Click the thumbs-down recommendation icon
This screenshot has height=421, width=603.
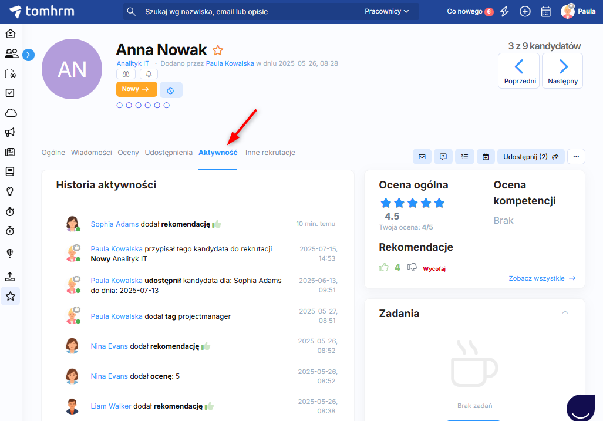(412, 268)
